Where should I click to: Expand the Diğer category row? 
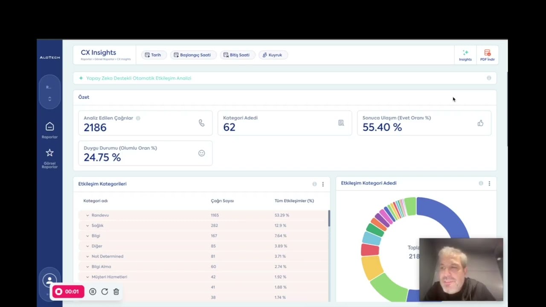pyautogui.click(x=87, y=246)
